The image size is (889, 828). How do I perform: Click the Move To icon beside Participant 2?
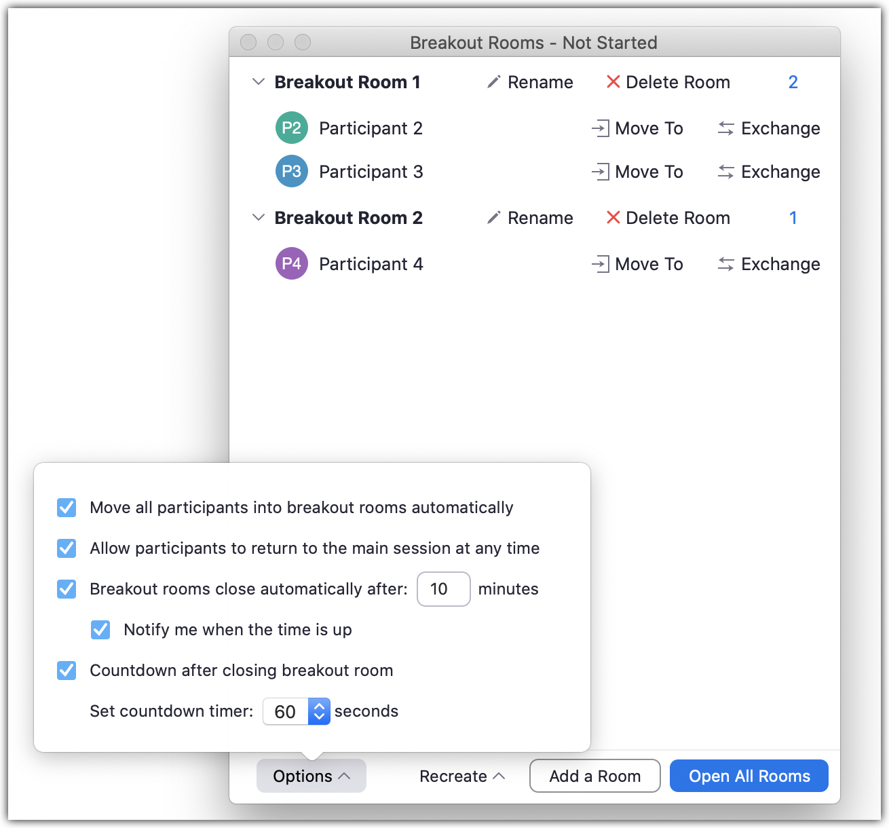pos(601,128)
